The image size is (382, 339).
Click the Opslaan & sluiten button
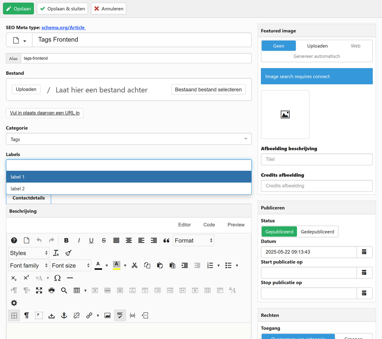[x=62, y=9]
